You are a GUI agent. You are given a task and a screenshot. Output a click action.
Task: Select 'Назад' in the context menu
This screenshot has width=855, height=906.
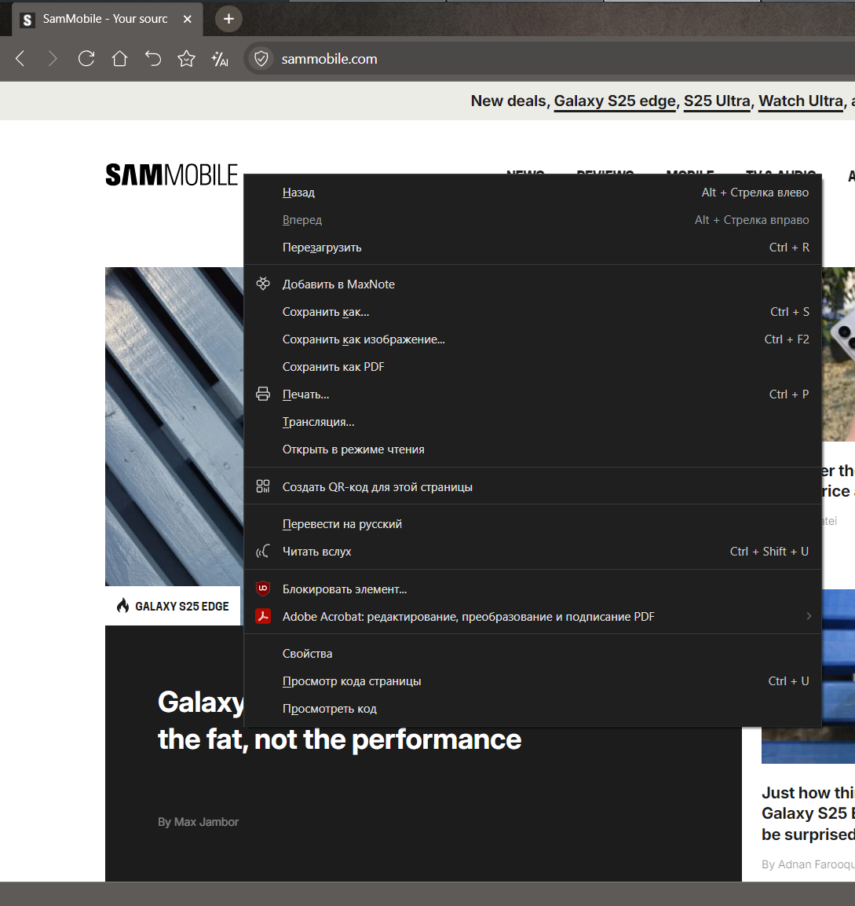pos(532,193)
